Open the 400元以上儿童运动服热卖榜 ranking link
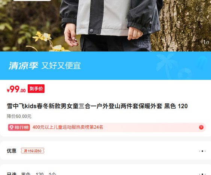 [68, 127]
